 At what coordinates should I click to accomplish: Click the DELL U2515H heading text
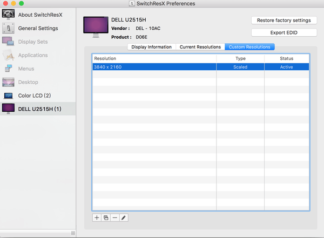click(129, 20)
